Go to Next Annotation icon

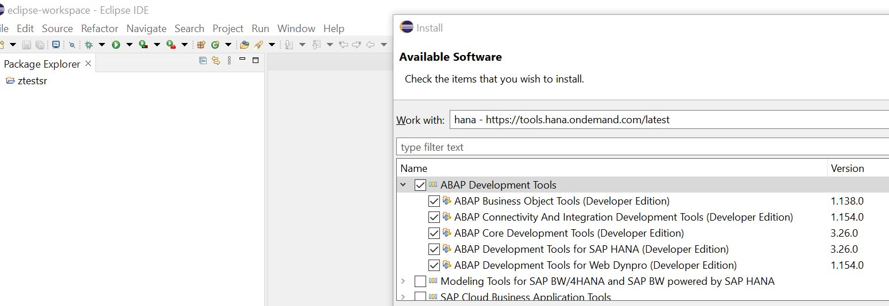(289, 45)
